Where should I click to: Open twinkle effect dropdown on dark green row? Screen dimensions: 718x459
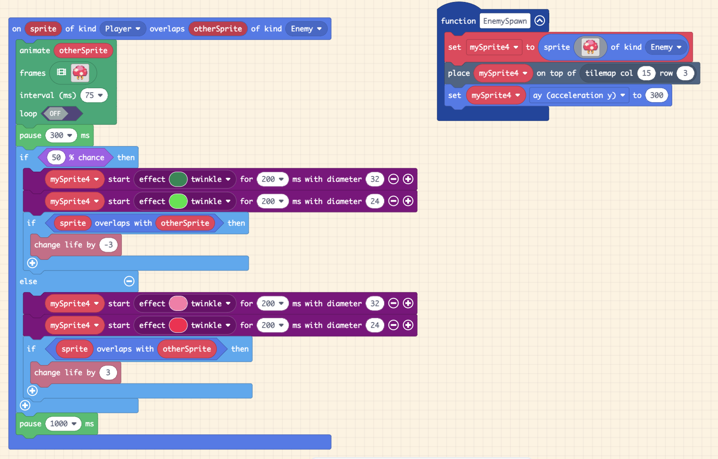pyautogui.click(x=211, y=179)
